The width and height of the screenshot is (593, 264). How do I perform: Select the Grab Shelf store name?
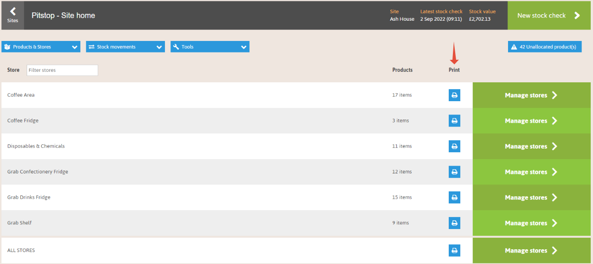tap(20, 223)
